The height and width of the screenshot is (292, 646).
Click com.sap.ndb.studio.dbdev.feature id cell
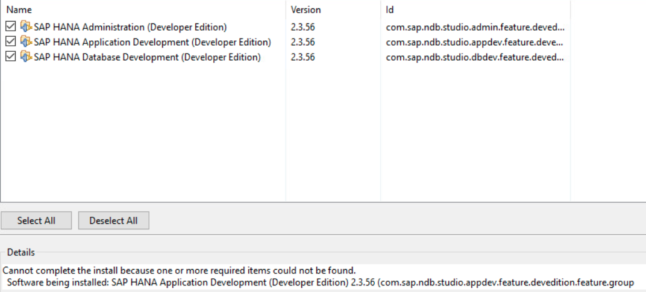click(475, 57)
